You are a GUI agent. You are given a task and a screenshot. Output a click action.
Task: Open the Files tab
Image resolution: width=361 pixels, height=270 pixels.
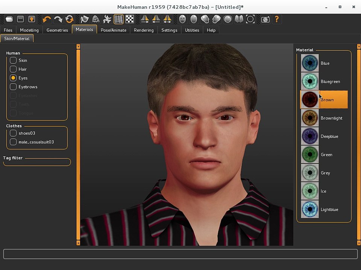[x=8, y=30]
